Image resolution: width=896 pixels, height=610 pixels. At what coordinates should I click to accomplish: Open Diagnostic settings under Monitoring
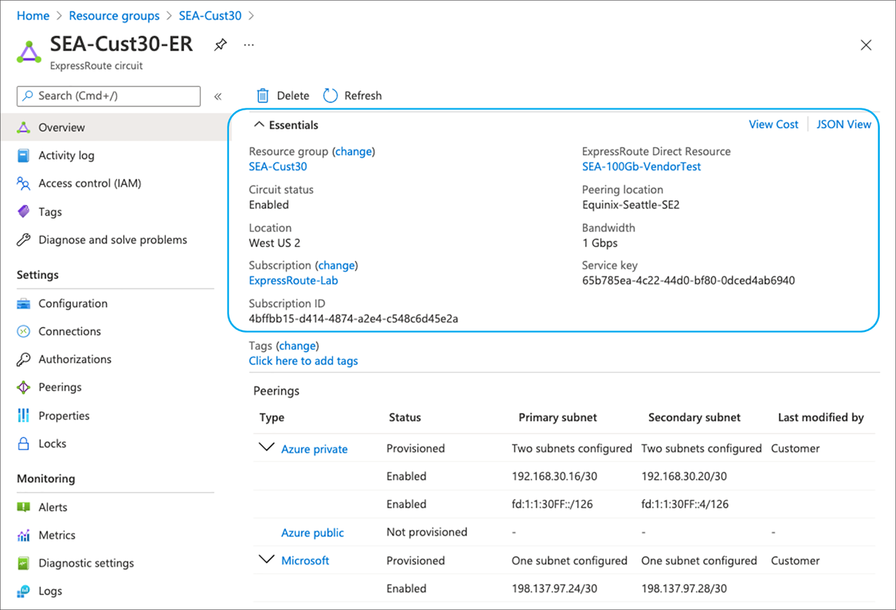tap(86, 563)
